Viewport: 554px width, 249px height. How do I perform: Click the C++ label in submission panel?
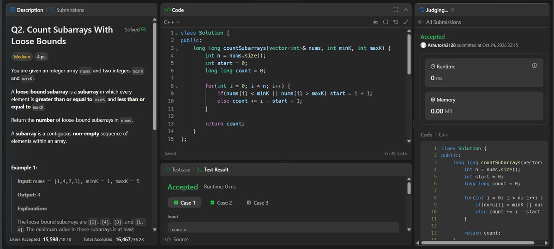point(444,134)
